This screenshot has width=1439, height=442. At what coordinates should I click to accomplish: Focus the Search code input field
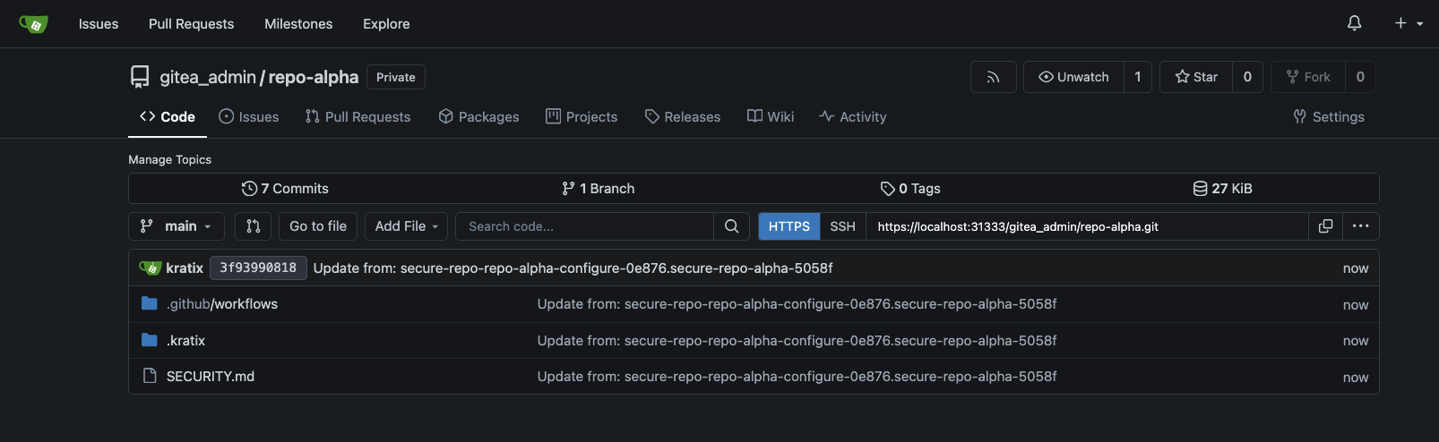pos(584,226)
